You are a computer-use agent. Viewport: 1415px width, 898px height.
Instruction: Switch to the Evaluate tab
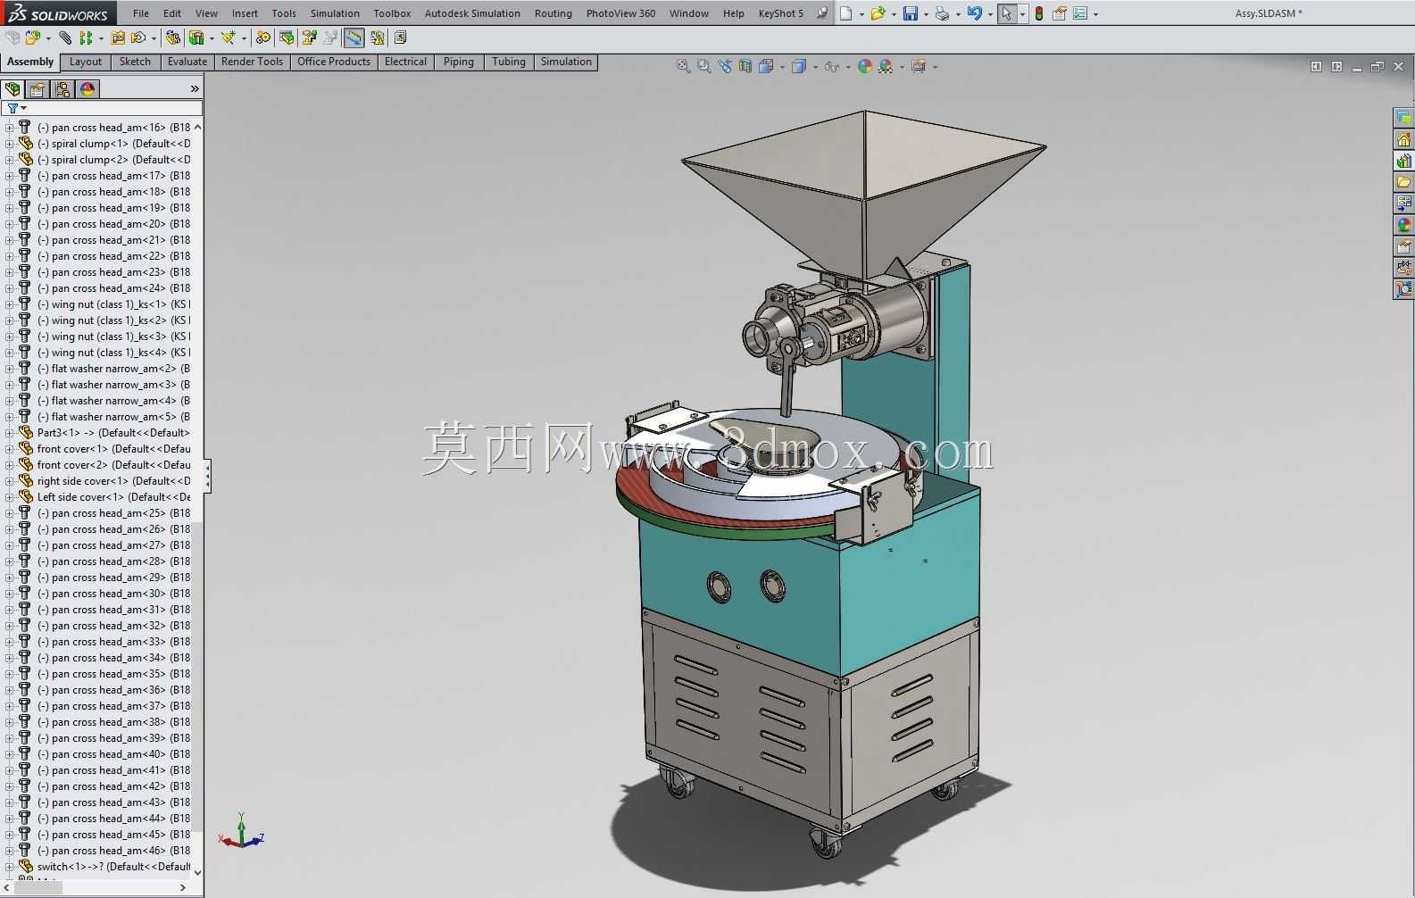(x=187, y=62)
